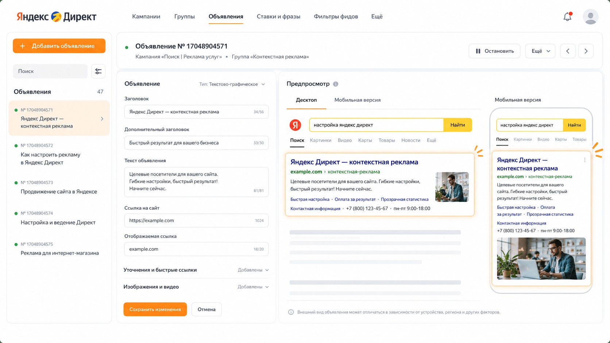Edit the Отображаемая ссылка field
The height and width of the screenshot is (343, 610).
[196, 249]
